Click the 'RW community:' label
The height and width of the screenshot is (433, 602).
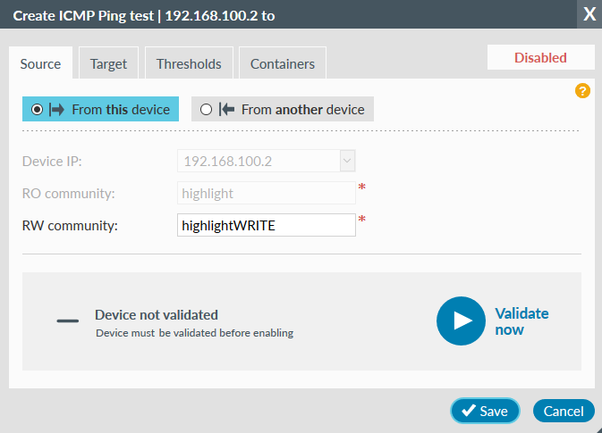click(x=70, y=226)
